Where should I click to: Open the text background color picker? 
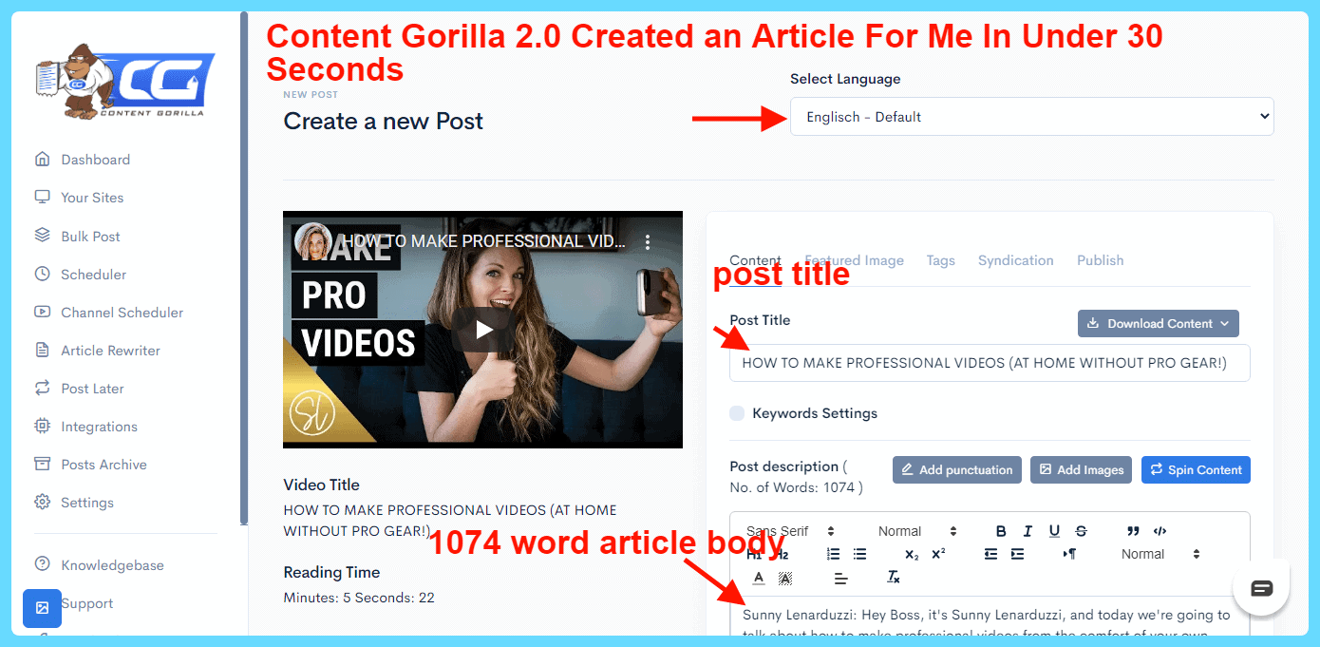pos(785,578)
